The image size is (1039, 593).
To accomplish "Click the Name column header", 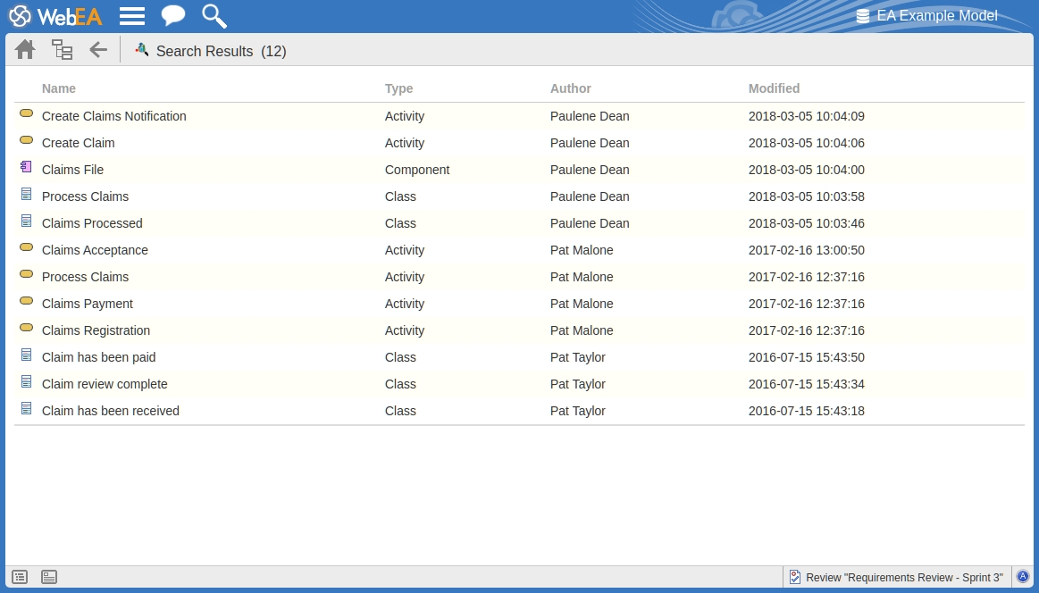I will 59,88.
